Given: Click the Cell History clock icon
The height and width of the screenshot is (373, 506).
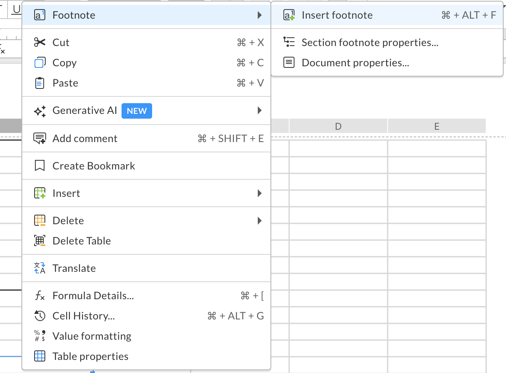Looking at the screenshot, I should pyautogui.click(x=40, y=316).
